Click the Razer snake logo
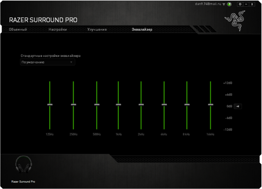The image size is (262, 189). (x=235, y=21)
